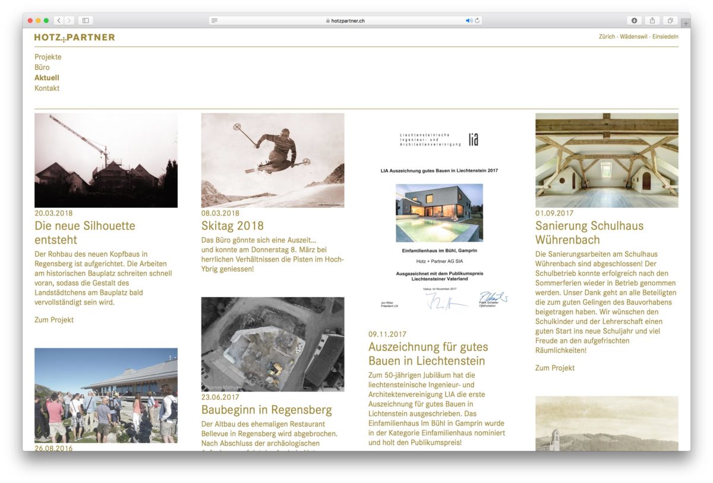
Task: Click the Safari back arrow button
Action: tap(59, 21)
